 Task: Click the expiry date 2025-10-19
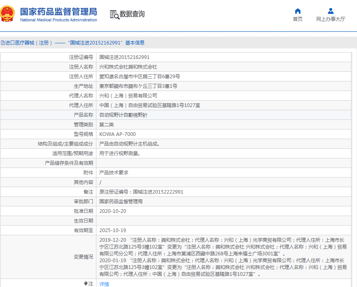(x=112, y=230)
